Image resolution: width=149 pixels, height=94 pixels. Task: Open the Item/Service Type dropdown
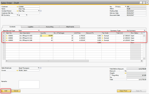click(39, 30)
